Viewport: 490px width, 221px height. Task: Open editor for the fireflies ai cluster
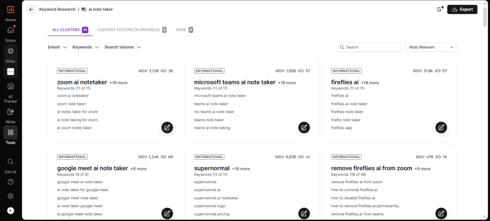coord(441,127)
